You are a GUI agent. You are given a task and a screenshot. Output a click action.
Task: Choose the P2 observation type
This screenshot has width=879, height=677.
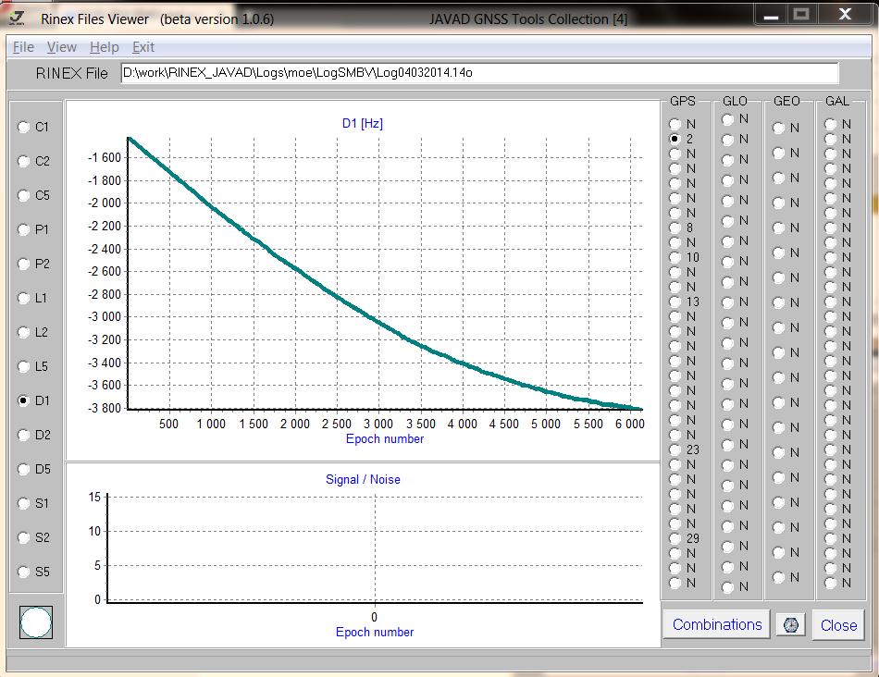24,264
